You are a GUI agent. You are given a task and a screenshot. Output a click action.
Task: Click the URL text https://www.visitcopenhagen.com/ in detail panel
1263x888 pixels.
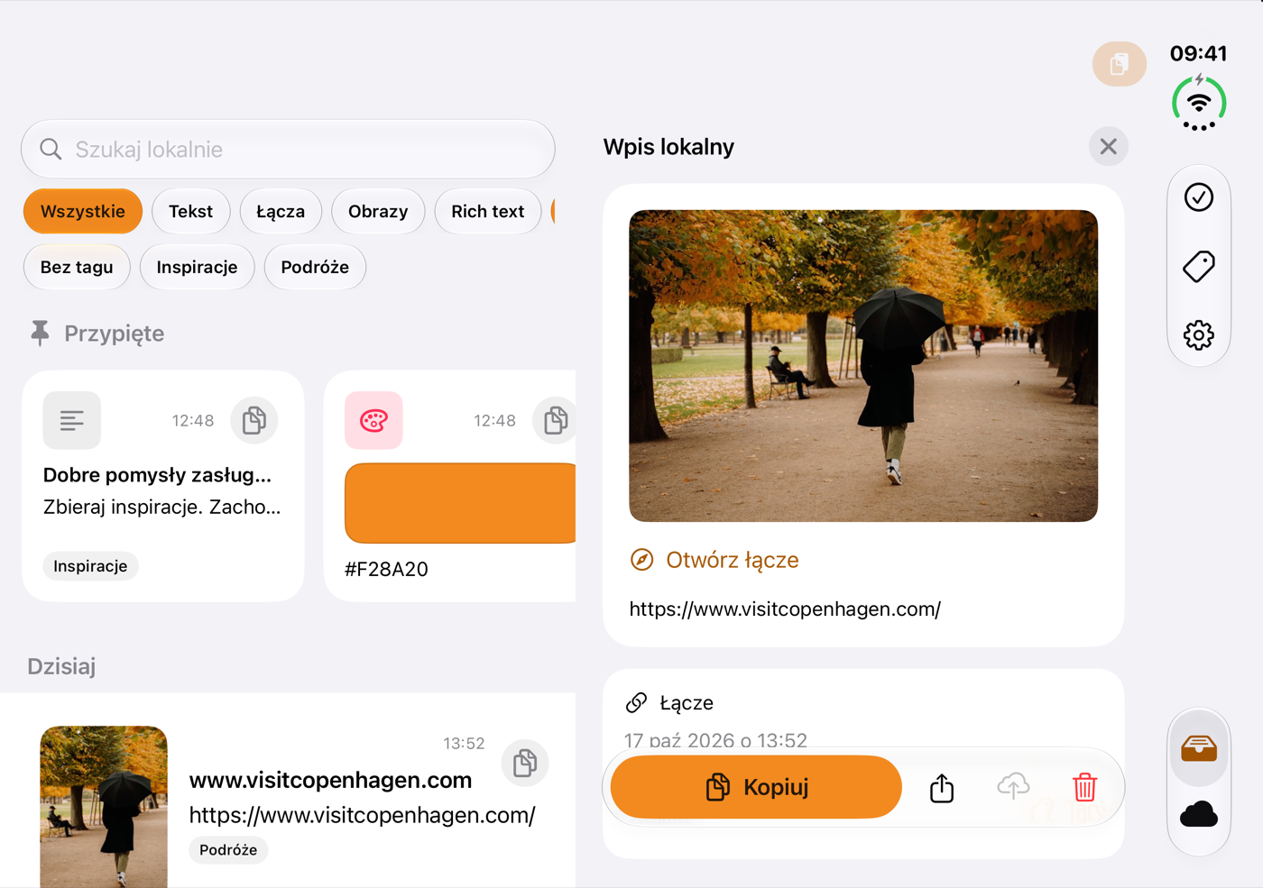(x=785, y=609)
